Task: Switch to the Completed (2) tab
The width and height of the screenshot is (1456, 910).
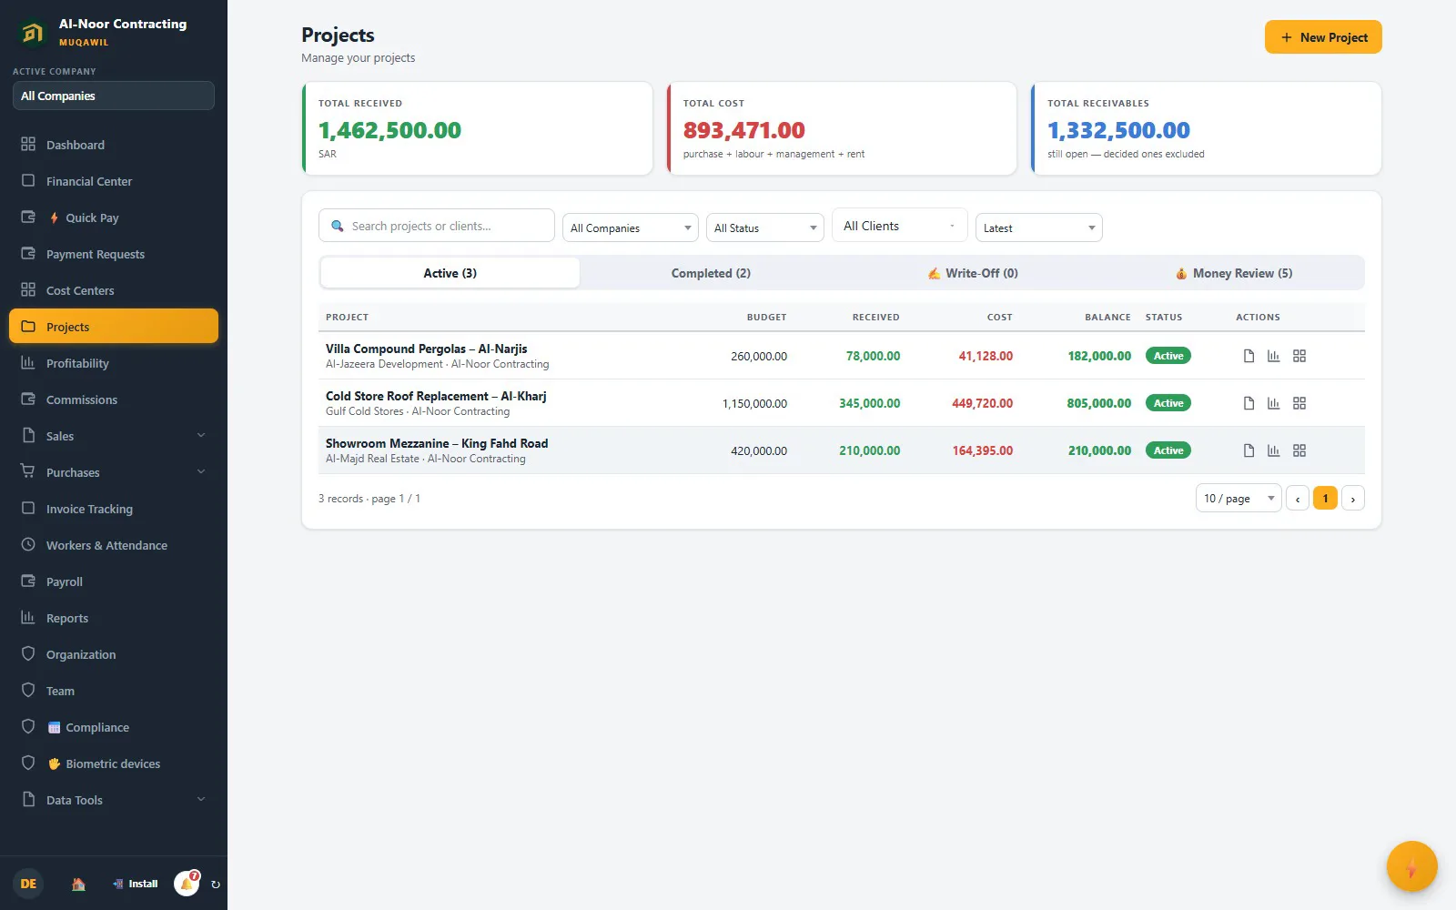Action: (x=711, y=273)
